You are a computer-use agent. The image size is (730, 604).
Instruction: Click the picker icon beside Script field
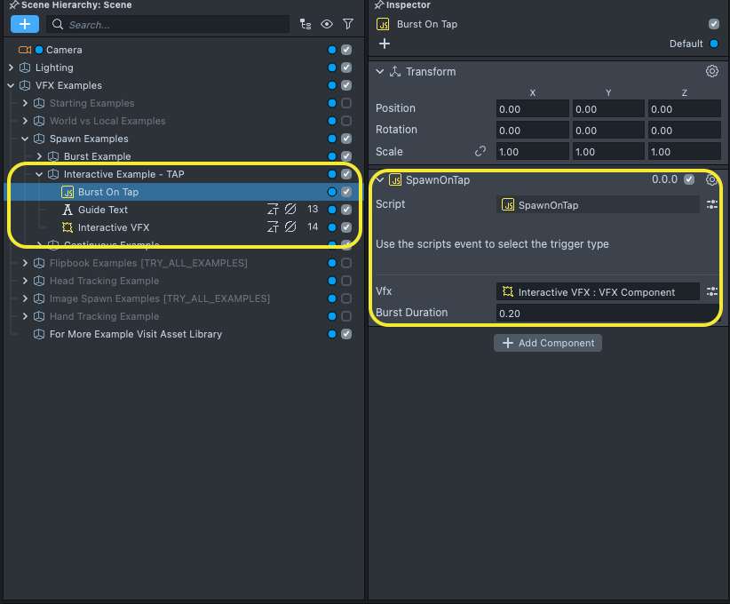pyautogui.click(x=711, y=204)
